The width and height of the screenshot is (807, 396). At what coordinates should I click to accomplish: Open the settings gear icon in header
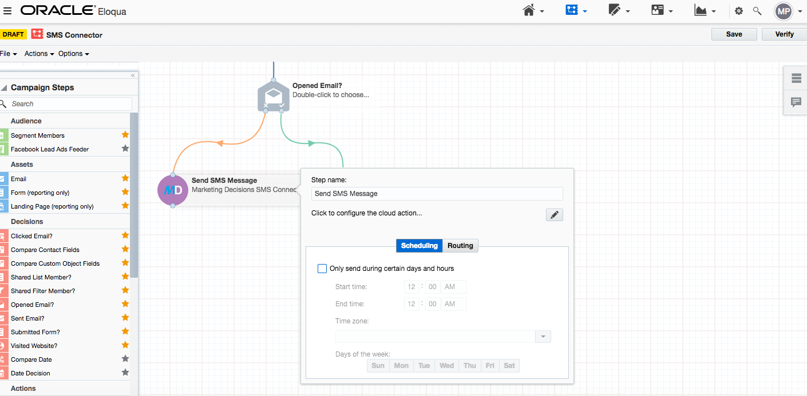[x=739, y=11]
